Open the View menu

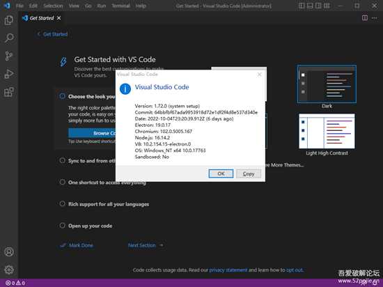point(74,6)
